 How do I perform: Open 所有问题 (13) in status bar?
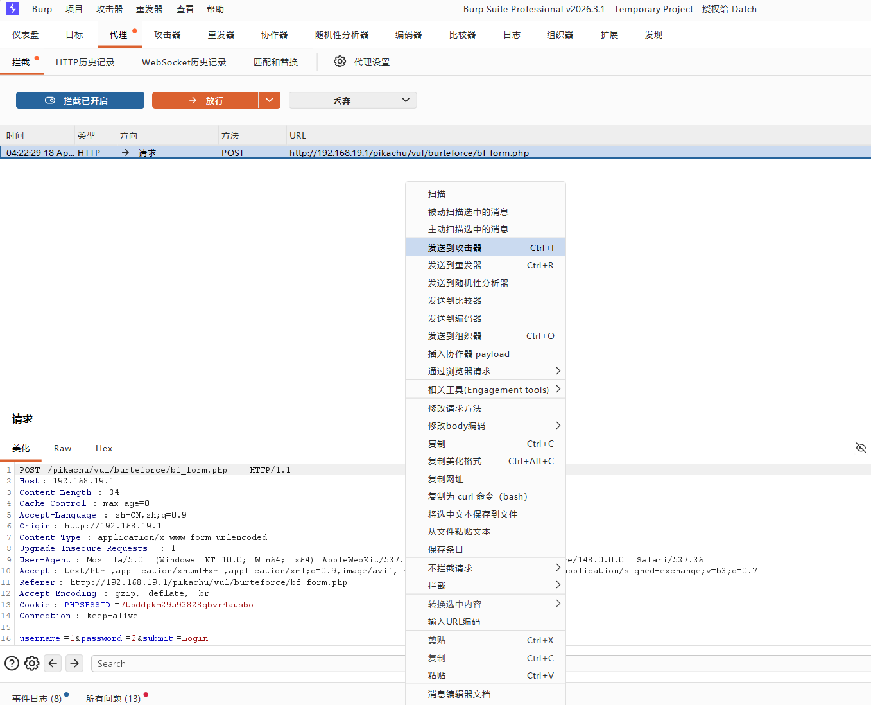113,699
